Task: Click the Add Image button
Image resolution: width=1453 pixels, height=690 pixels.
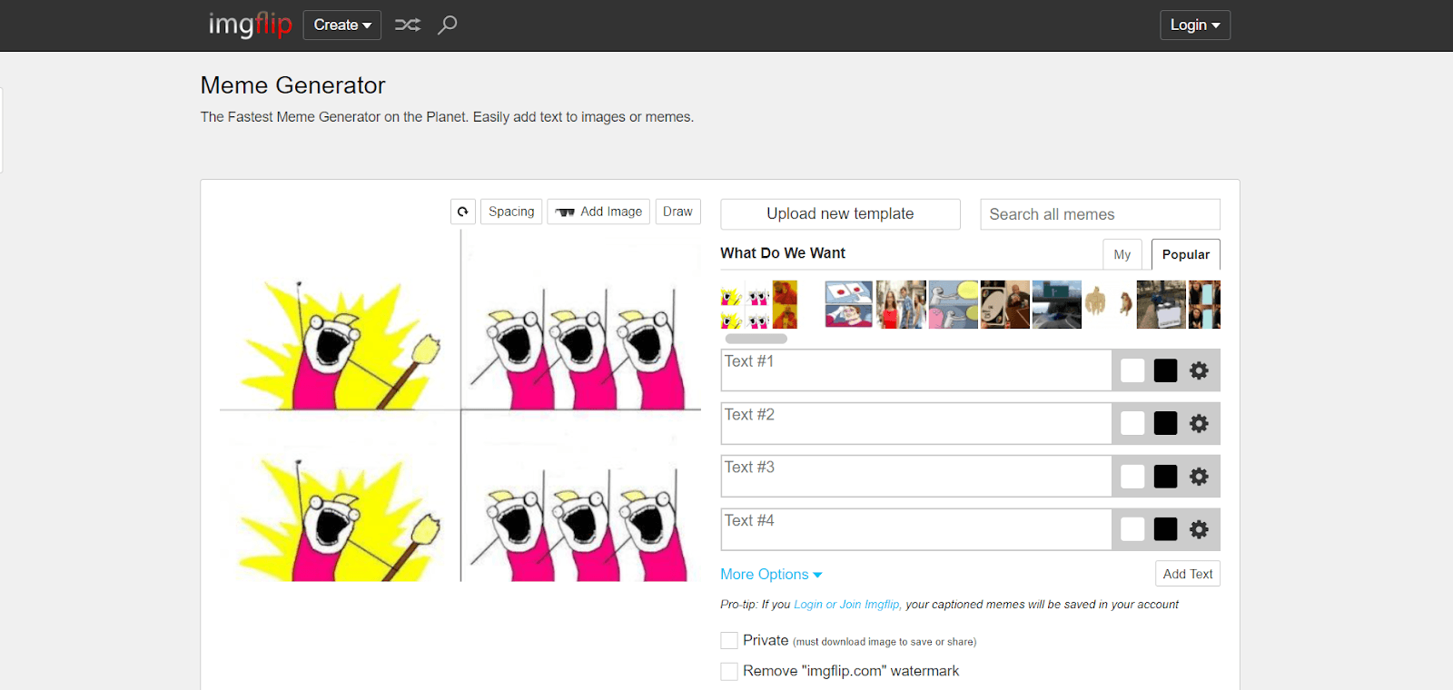Action: pos(598,212)
